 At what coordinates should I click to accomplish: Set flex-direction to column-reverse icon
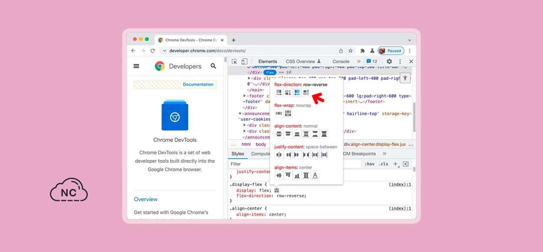pyautogui.click(x=306, y=92)
